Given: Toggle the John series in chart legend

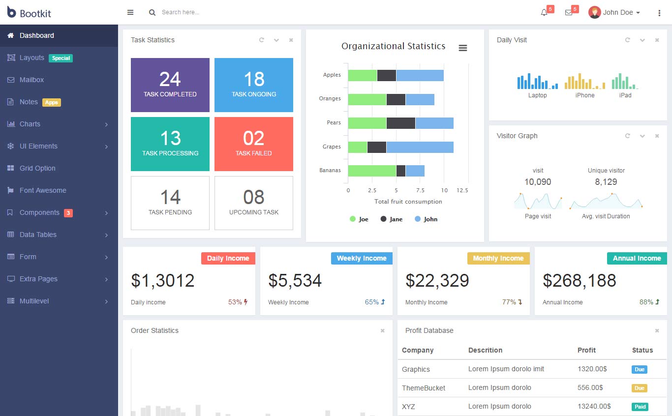Looking at the screenshot, I should click(x=426, y=219).
